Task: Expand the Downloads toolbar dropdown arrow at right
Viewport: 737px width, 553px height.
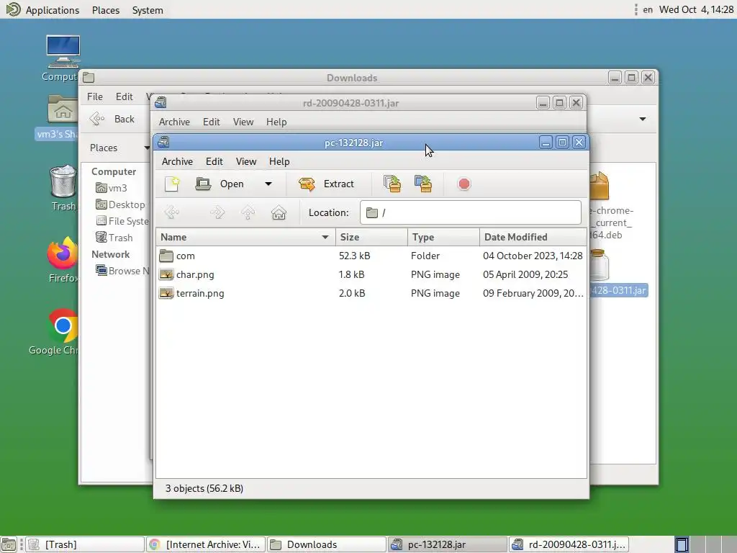Action: (x=643, y=119)
